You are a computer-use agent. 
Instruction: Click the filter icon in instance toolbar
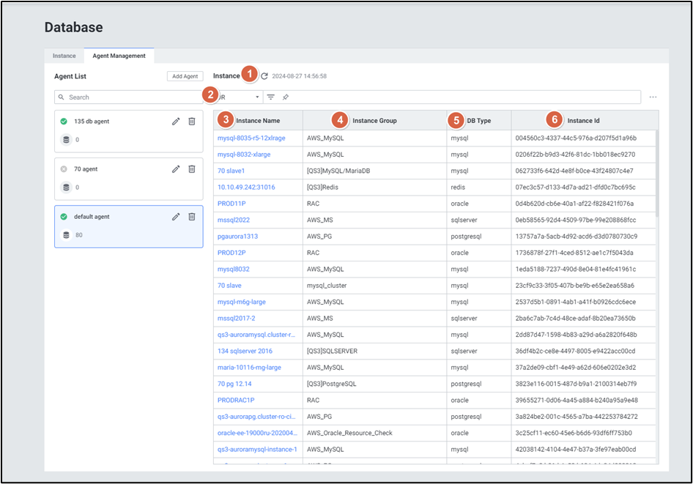(271, 97)
